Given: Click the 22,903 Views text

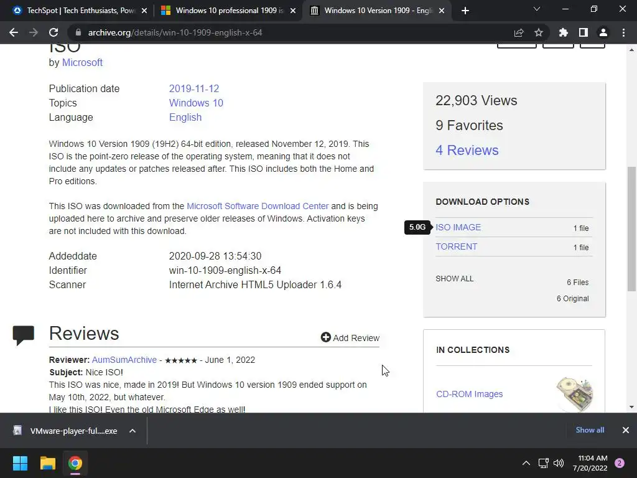Looking at the screenshot, I should tap(476, 100).
